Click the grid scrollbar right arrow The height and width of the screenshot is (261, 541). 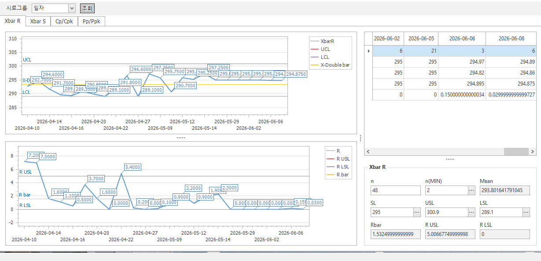click(x=533, y=151)
